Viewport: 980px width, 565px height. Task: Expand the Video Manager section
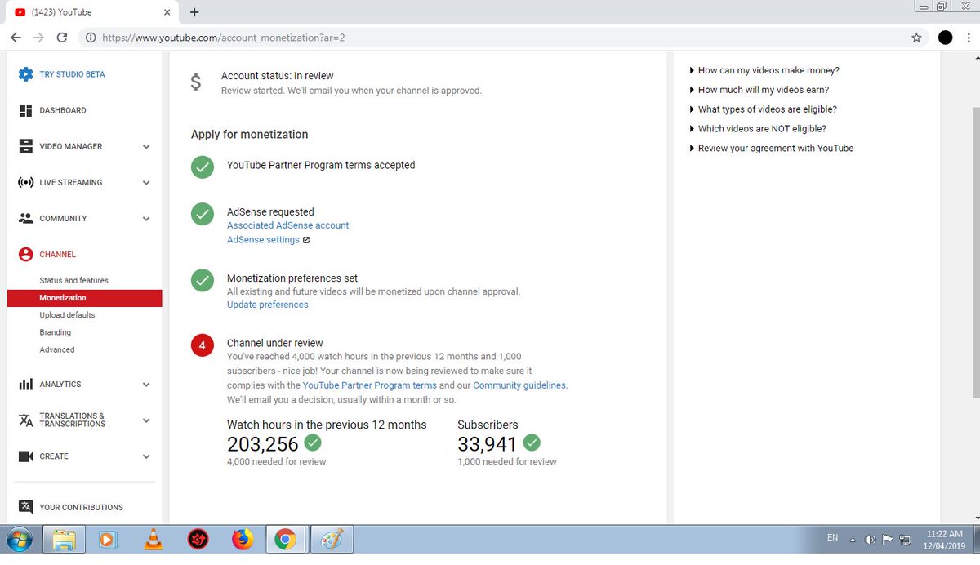pyautogui.click(x=146, y=147)
